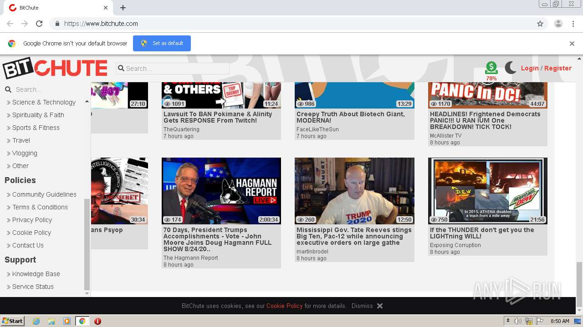Viewport: 583px width, 327px height.
Task: Open the Contact Us page
Action: tap(28, 245)
